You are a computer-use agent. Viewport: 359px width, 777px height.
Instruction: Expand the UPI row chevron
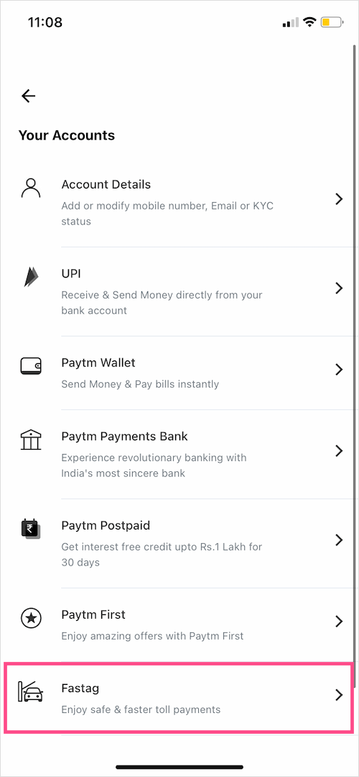tap(339, 288)
